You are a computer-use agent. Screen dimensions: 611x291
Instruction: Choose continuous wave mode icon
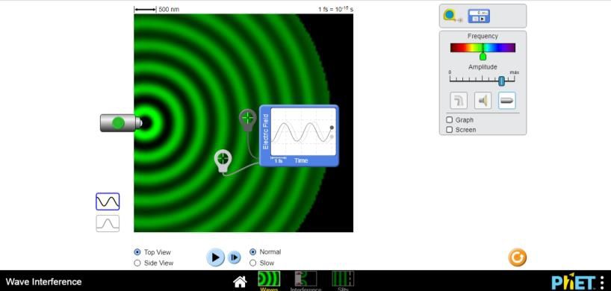(108, 201)
